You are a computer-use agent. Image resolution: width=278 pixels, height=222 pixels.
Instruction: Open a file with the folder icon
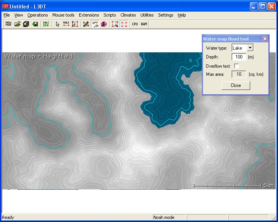(17, 24)
